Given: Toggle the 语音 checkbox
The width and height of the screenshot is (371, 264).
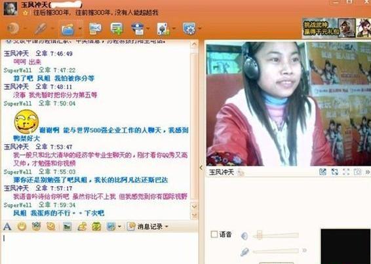Looking at the screenshot, I should tap(214, 235).
